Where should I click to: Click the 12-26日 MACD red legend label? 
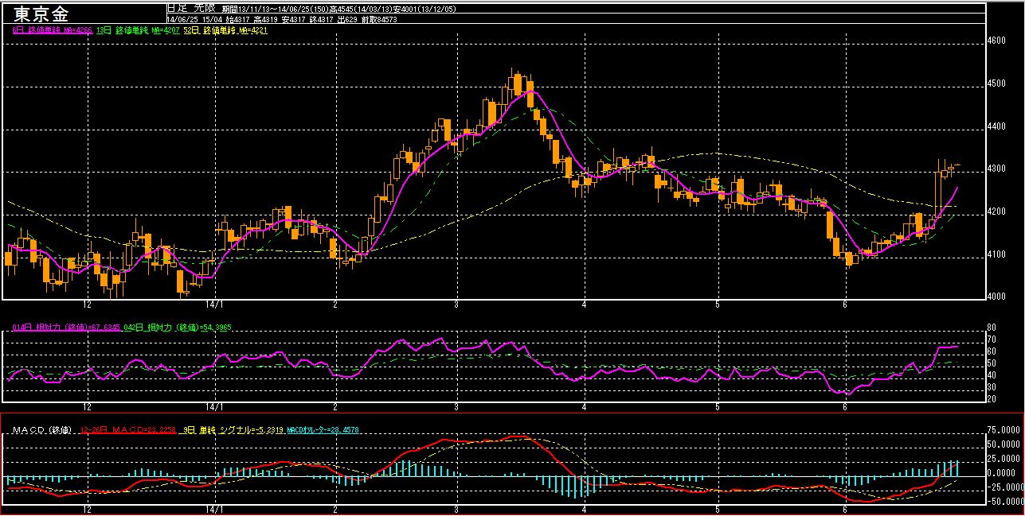tap(129, 430)
